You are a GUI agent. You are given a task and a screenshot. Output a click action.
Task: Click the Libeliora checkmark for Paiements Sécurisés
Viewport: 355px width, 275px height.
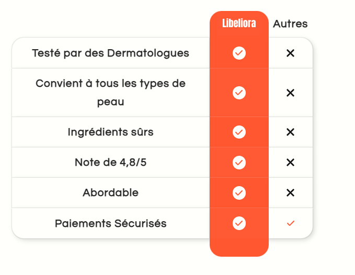239,223
